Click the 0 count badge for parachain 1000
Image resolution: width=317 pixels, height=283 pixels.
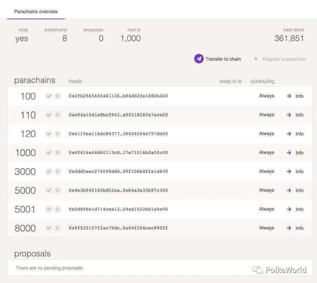click(x=58, y=152)
